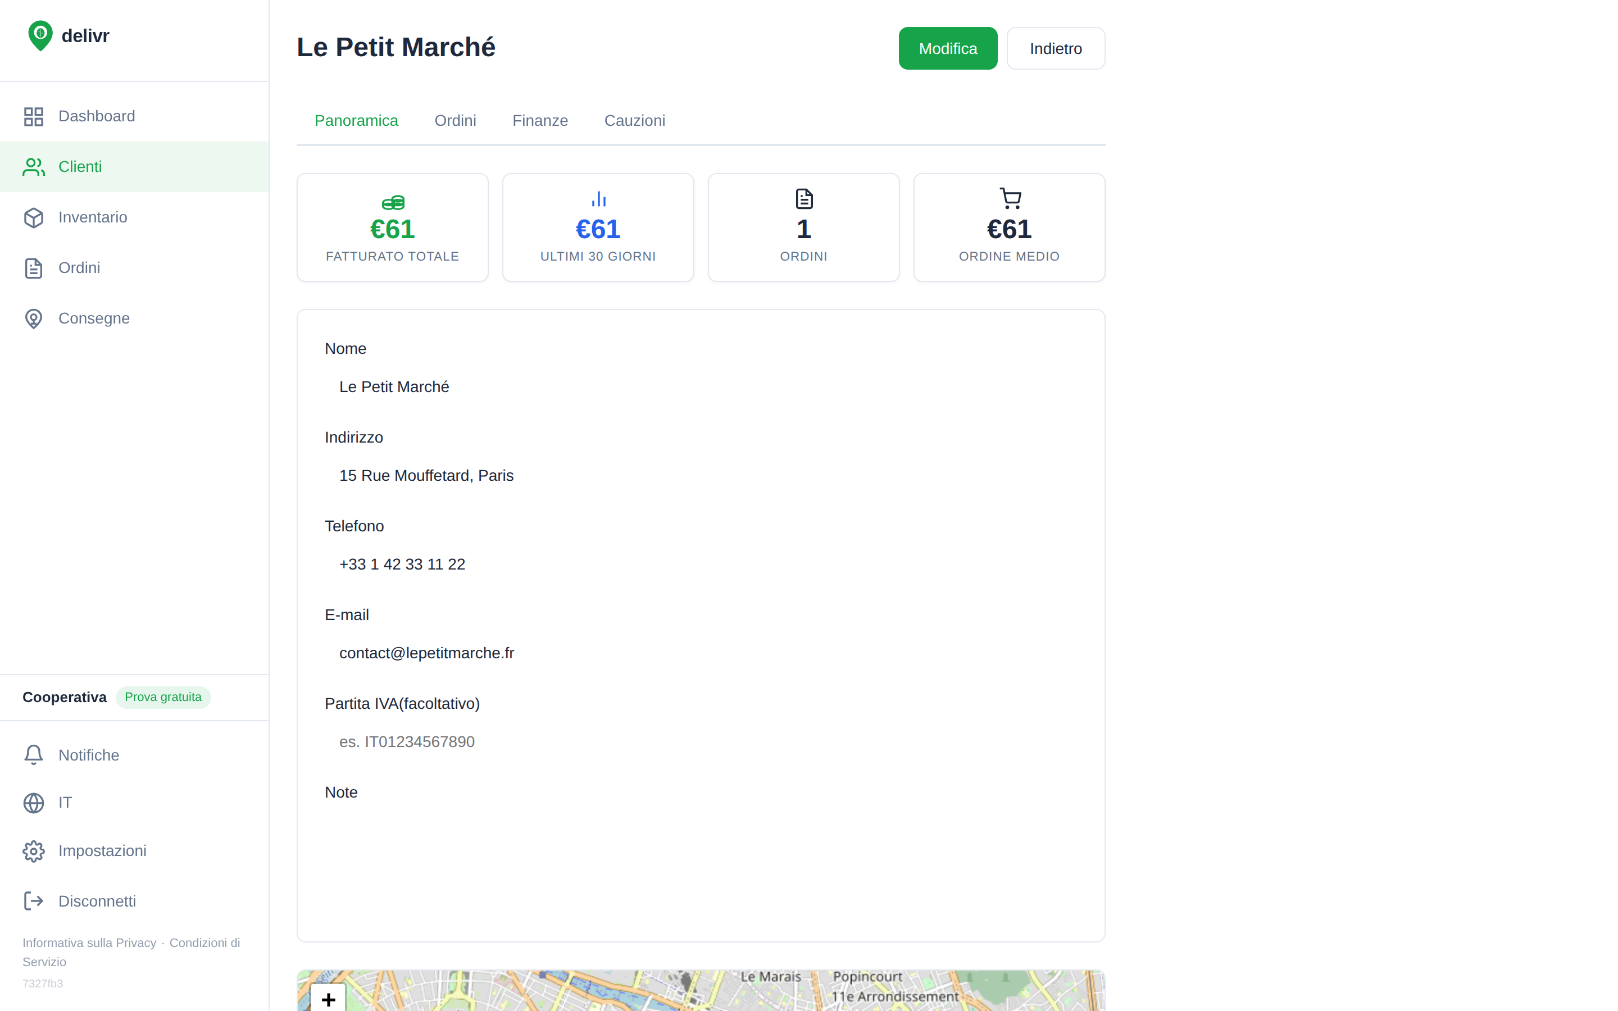Click the Indirizzo field value
The width and height of the screenshot is (1618, 1011).
tap(701, 475)
